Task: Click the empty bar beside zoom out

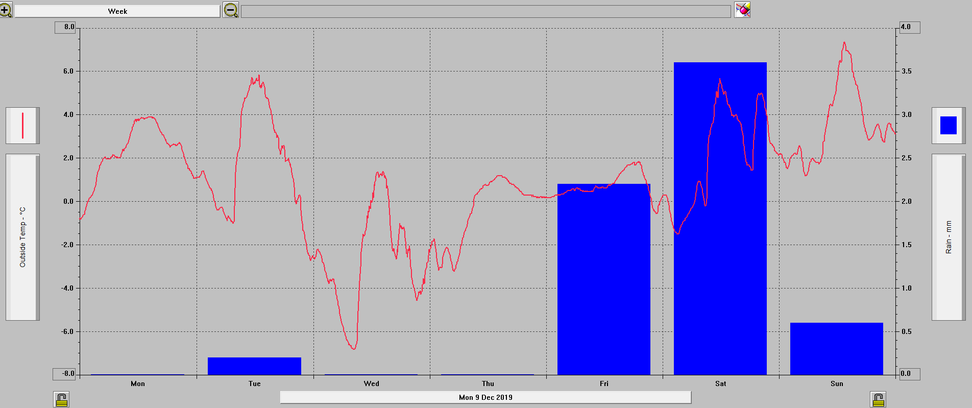Action: (485, 11)
